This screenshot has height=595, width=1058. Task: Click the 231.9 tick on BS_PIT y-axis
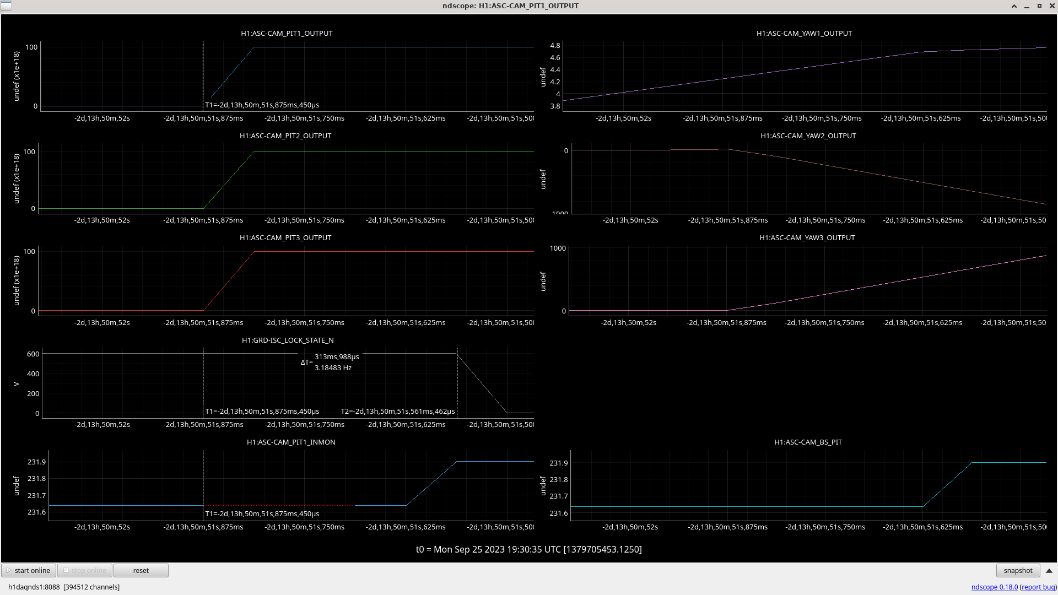tap(559, 463)
